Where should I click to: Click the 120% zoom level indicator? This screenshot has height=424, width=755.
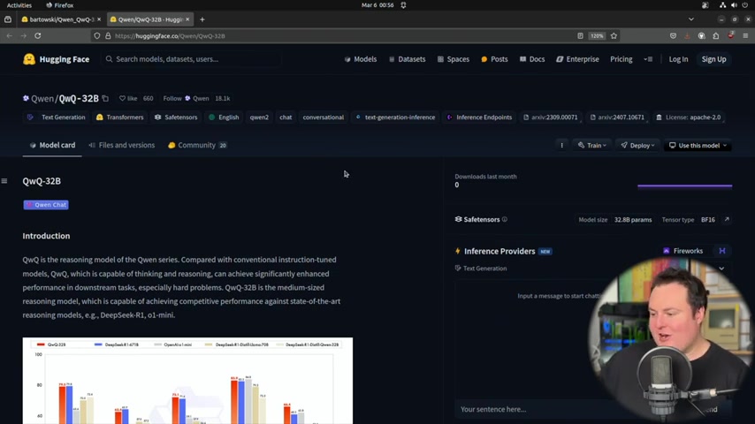[597, 35]
